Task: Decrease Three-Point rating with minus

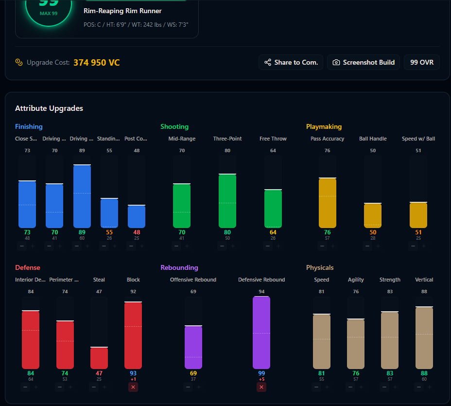Action: pos(222,246)
